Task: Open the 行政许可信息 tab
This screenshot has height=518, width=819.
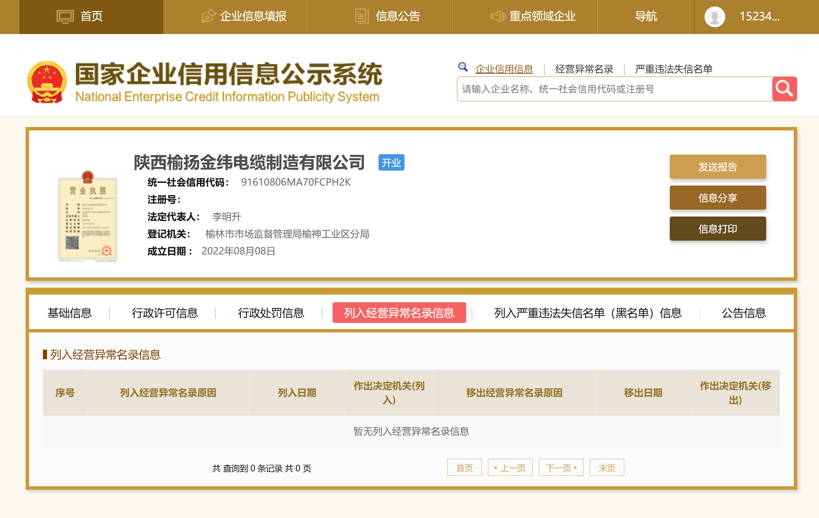Action: 165,313
